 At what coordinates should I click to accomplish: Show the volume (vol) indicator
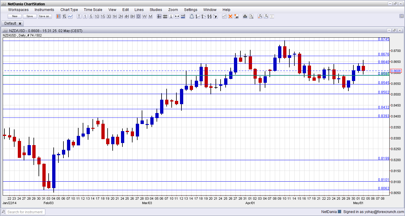click(x=183, y=16)
